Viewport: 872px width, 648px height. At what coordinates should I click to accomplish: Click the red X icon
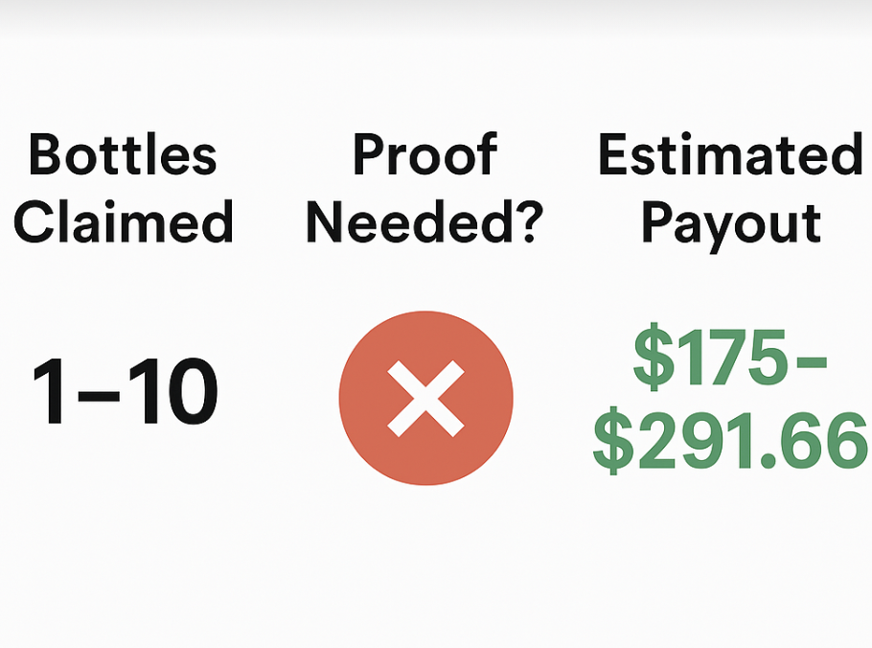click(425, 398)
